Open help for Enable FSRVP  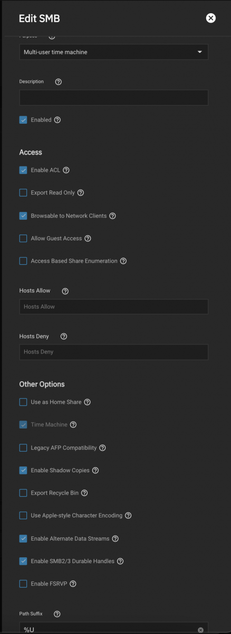[73, 584]
